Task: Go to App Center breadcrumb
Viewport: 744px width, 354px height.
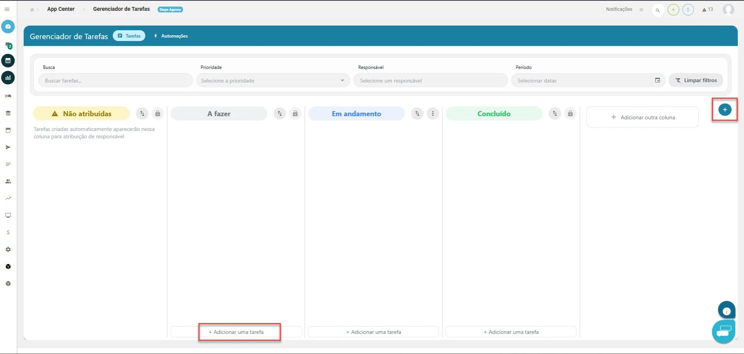Action: 61,9
